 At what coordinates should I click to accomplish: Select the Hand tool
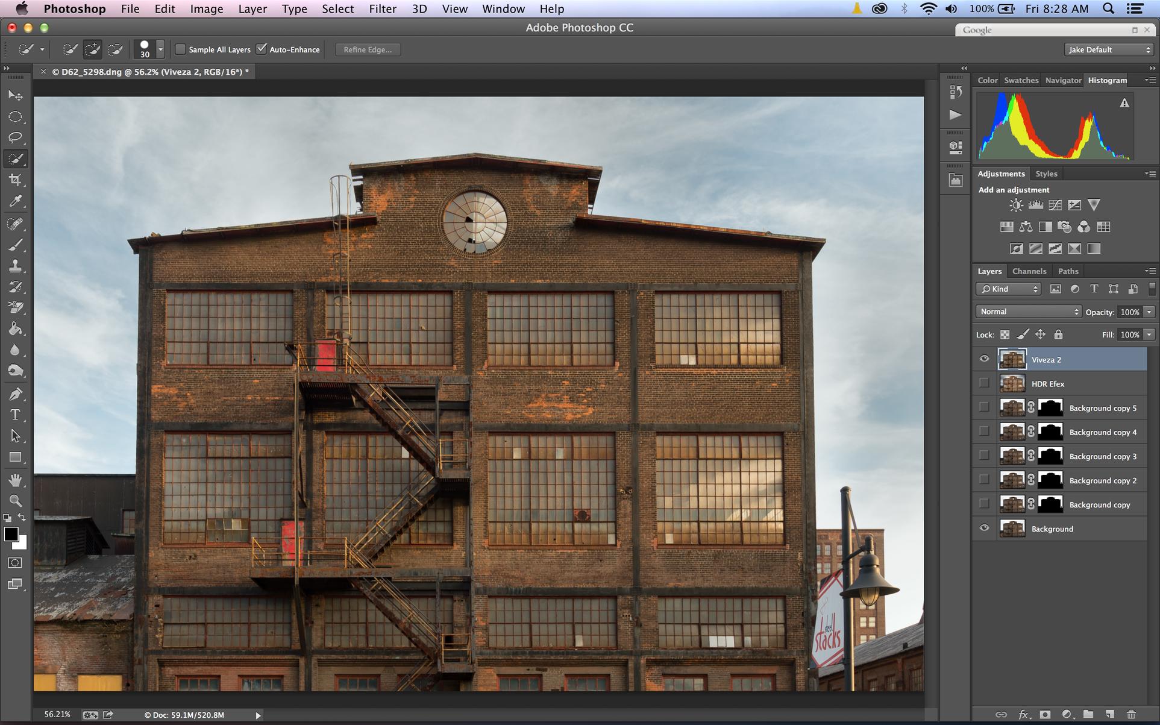pyautogui.click(x=15, y=480)
